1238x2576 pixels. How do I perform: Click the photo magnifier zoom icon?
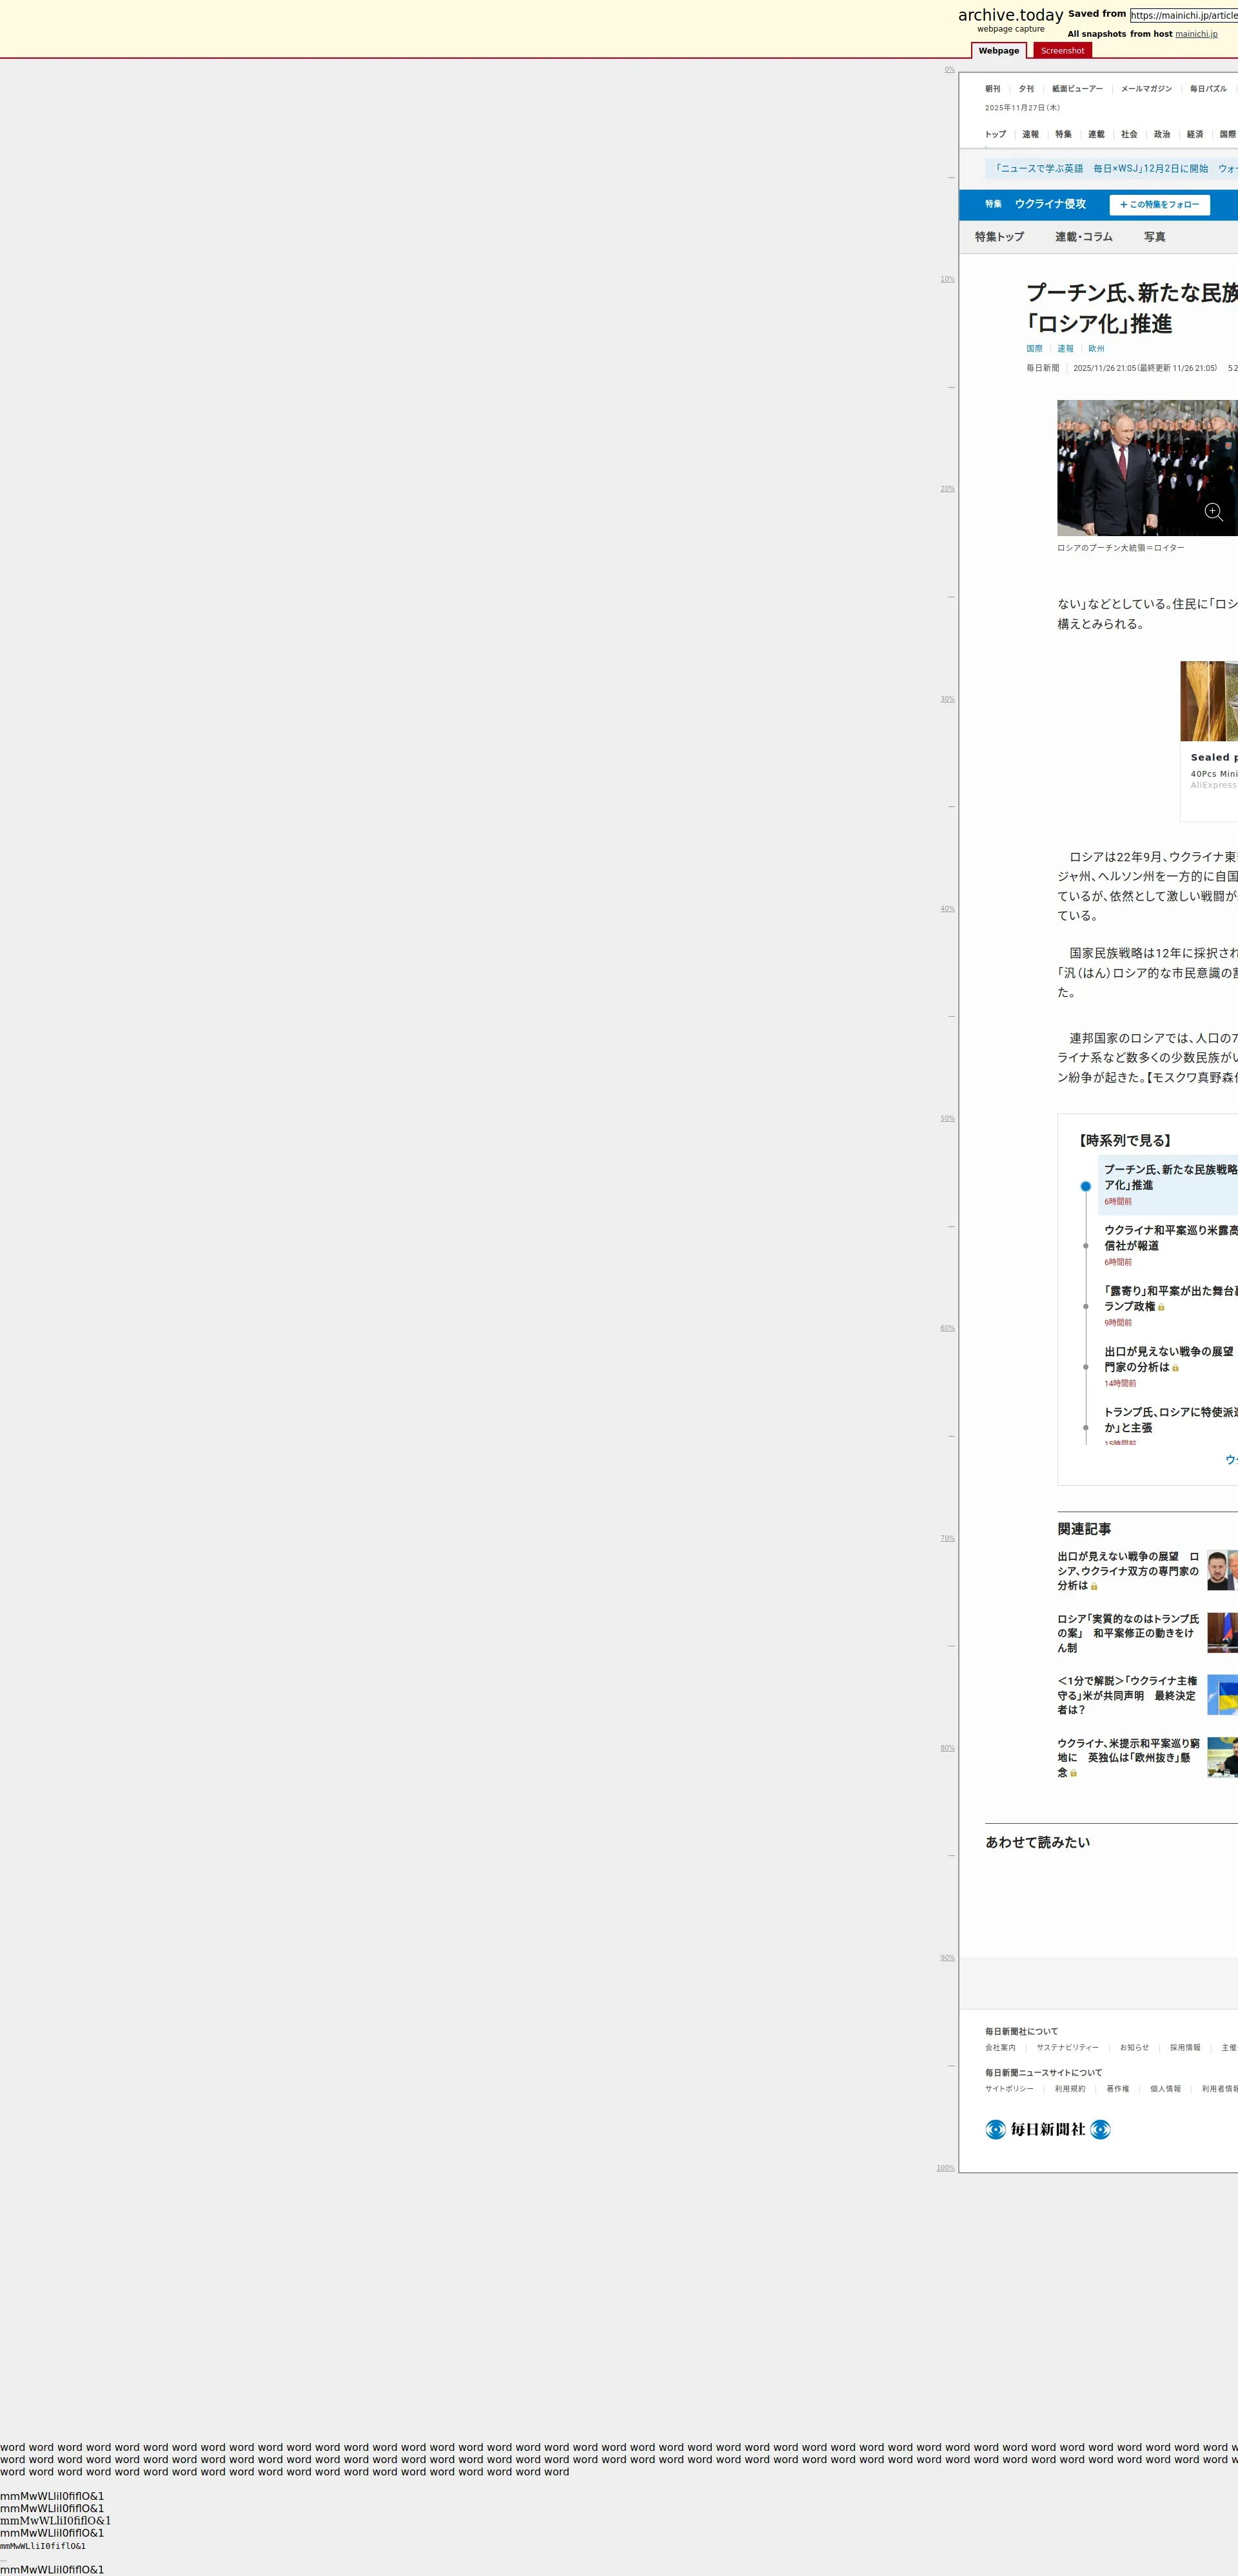point(1213,512)
